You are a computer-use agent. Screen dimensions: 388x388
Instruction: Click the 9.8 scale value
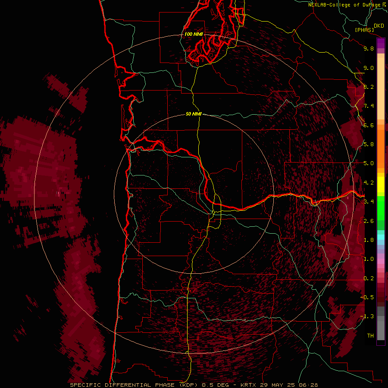[x=369, y=48]
